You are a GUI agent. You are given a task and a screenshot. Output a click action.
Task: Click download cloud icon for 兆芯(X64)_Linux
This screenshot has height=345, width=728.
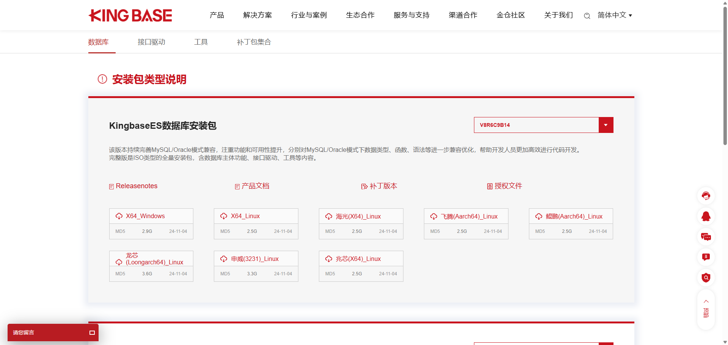click(x=329, y=259)
